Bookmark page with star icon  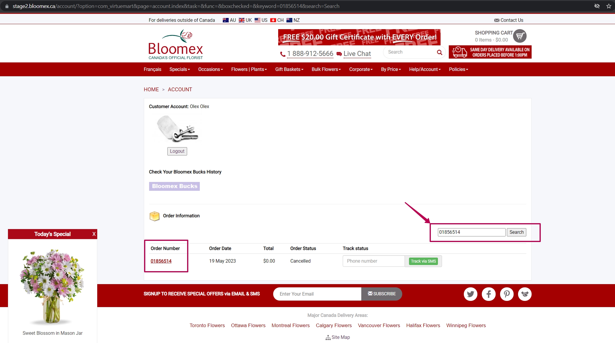click(x=609, y=6)
